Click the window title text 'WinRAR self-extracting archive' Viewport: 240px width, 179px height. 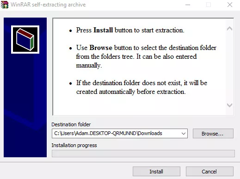pyautogui.click(x=48, y=5)
